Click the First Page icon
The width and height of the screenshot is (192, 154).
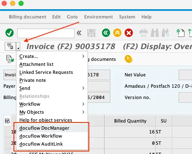pos(181,33)
